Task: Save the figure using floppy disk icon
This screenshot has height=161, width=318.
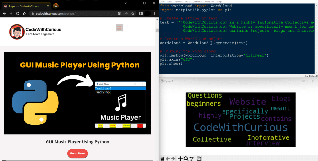Action: (x=199, y=159)
